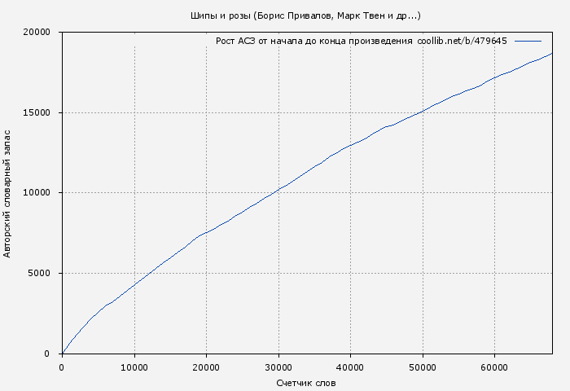Click the blue line sample in legend
The image size is (570, 391).
point(528,41)
